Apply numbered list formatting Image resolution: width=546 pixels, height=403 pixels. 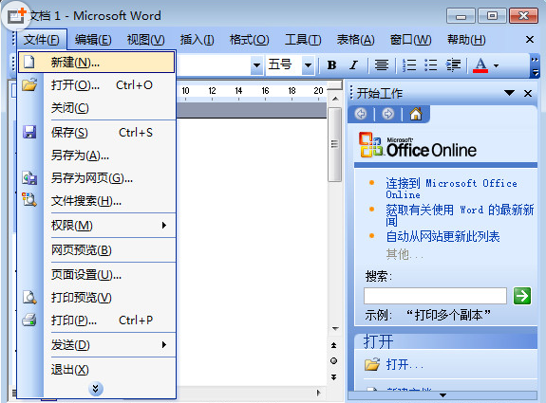(x=409, y=65)
